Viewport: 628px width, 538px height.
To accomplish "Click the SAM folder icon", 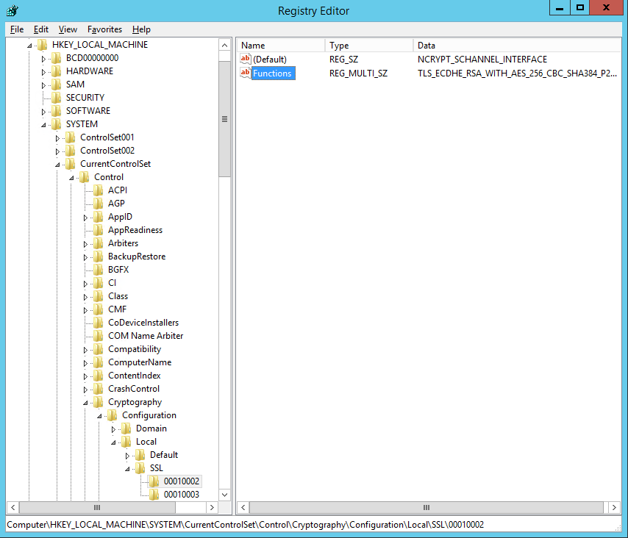I will click(x=57, y=84).
